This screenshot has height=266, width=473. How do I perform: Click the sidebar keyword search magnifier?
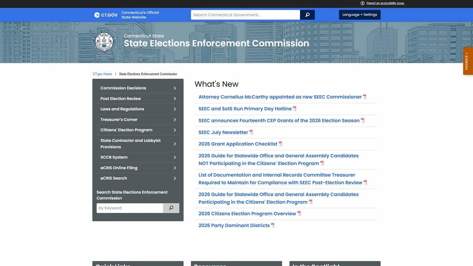click(171, 208)
